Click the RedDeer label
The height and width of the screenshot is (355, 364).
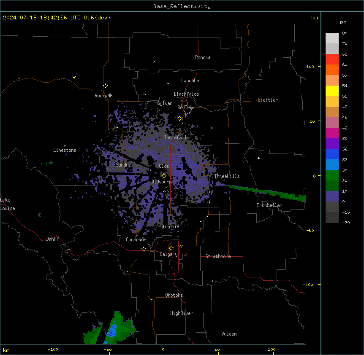(x=186, y=108)
